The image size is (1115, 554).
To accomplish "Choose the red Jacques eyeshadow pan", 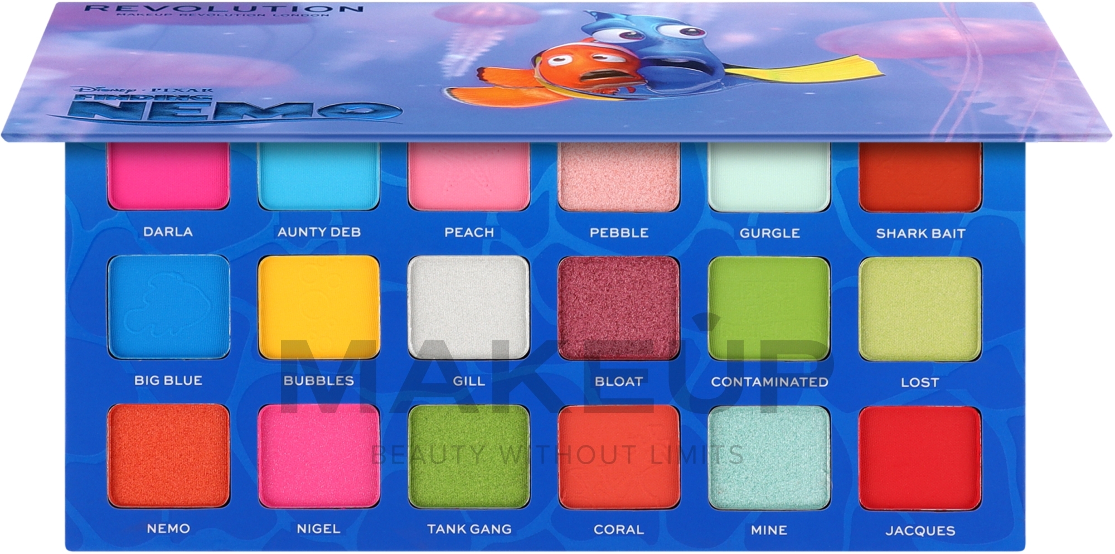I will click(x=920, y=459).
